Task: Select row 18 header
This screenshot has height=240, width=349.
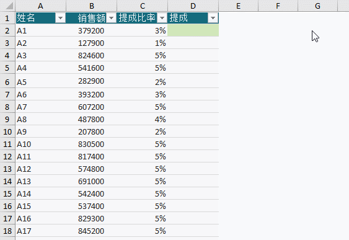Action: [x=7, y=231]
